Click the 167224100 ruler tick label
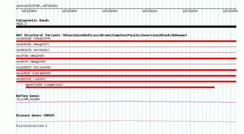244x134 pixels. pos(150,11)
